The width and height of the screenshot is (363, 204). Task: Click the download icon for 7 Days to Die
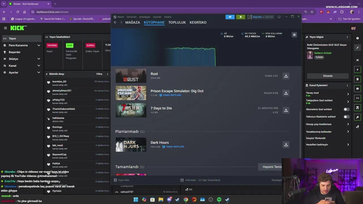(286, 110)
